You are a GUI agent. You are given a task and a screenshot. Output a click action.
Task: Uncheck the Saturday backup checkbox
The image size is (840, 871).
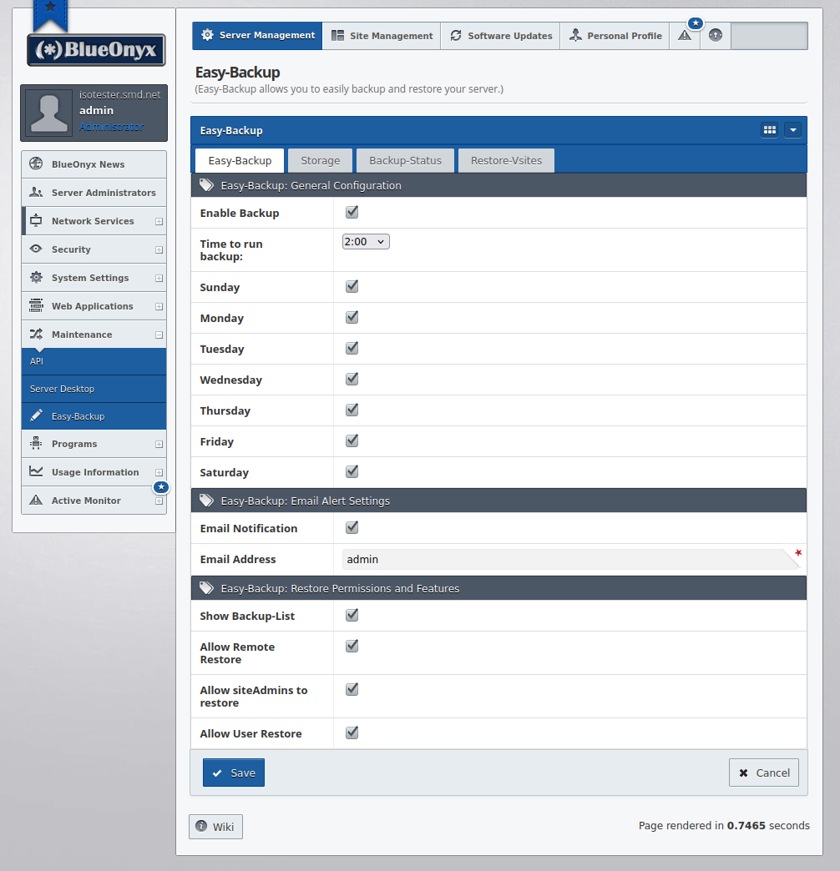click(x=352, y=471)
